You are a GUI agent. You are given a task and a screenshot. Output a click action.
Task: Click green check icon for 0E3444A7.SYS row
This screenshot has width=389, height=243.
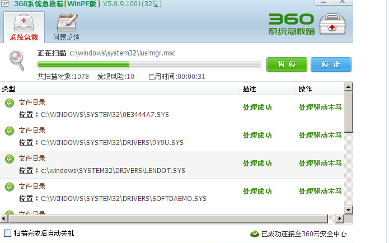(10, 103)
